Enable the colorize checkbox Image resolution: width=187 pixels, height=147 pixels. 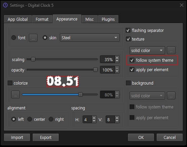[x=10, y=83]
